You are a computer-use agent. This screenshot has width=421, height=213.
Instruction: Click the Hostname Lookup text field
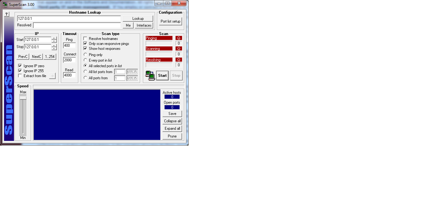click(x=69, y=19)
